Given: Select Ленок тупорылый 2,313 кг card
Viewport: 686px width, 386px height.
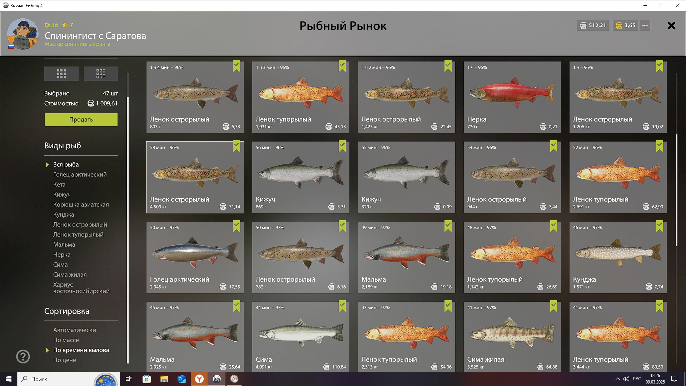Looking at the screenshot, I should pos(407,337).
